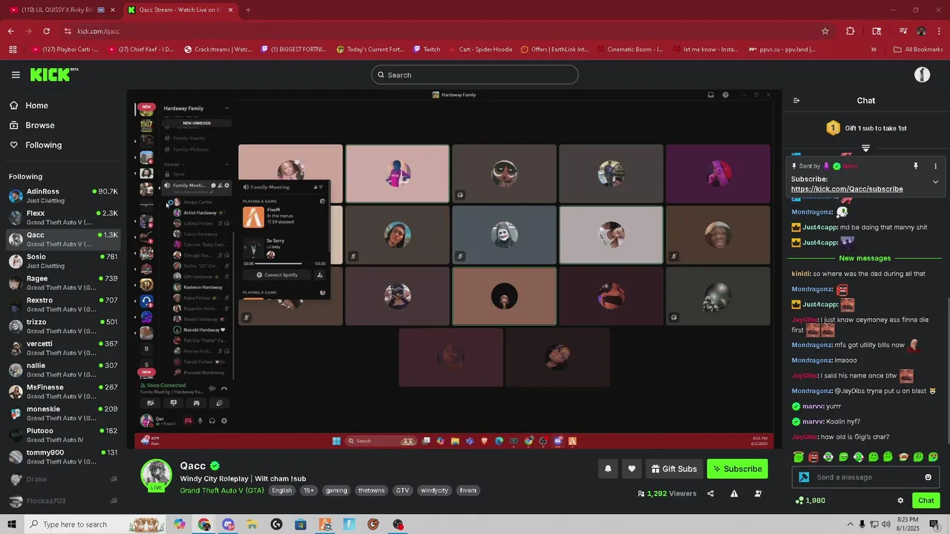950x534 pixels.
Task: Click the Send a message field
Action: pos(865,478)
